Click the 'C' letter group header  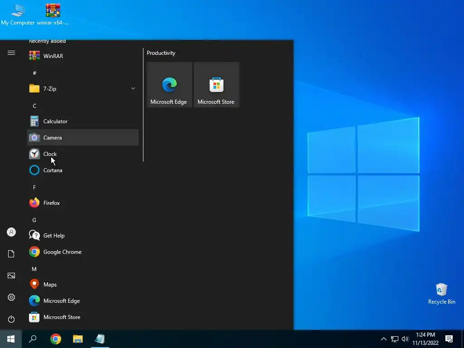coord(34,106)
